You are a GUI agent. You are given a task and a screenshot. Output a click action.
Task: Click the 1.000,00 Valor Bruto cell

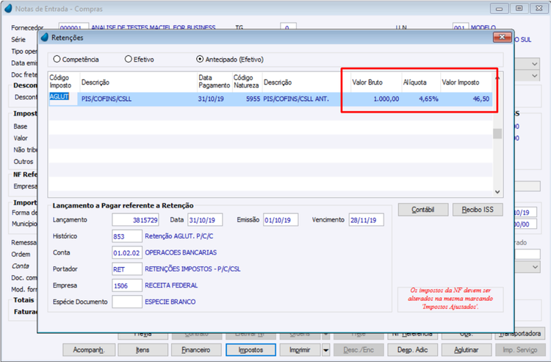point(376,99)
